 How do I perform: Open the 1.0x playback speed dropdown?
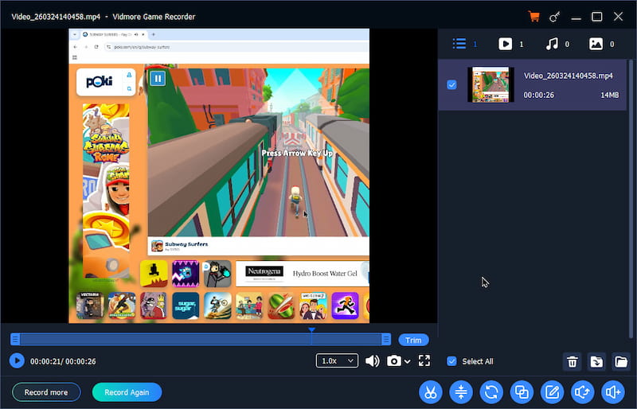[x=337, y=361]
